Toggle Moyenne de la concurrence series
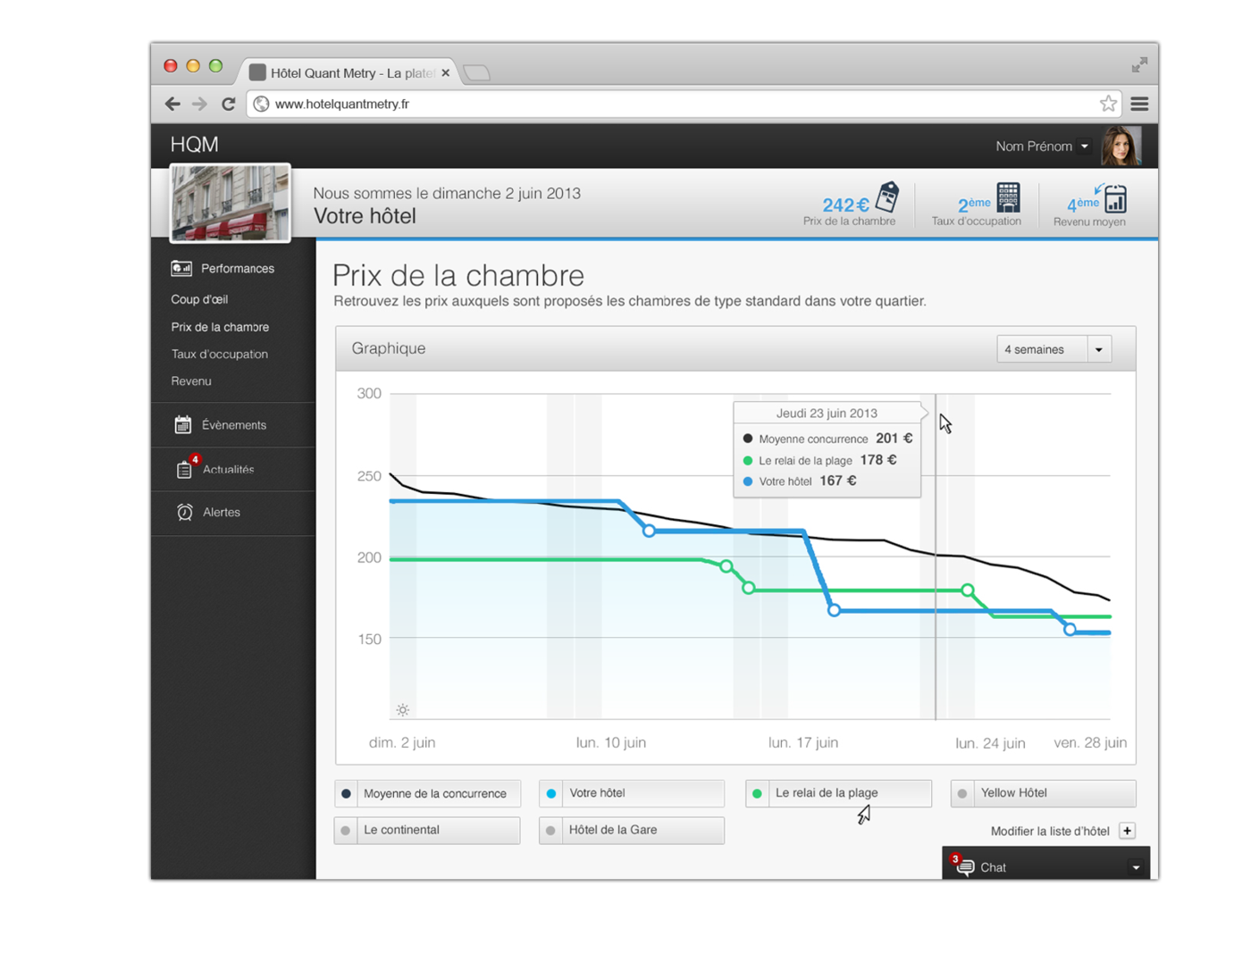1251x962 pixels. (x=427, y=793)
